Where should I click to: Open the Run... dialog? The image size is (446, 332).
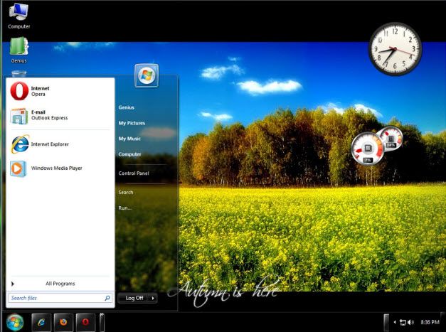(125, 208)
